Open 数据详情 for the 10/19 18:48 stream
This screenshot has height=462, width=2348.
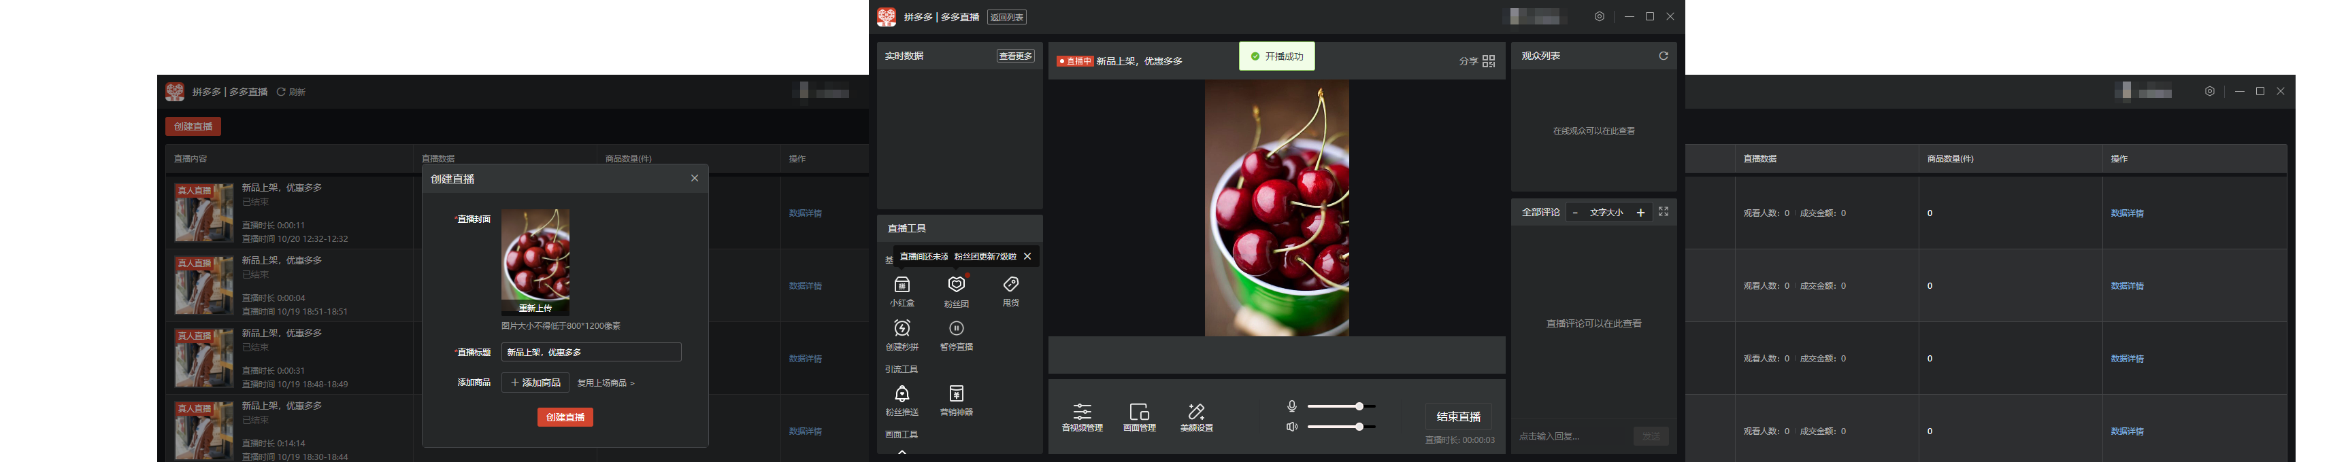(x=805, y=358)
